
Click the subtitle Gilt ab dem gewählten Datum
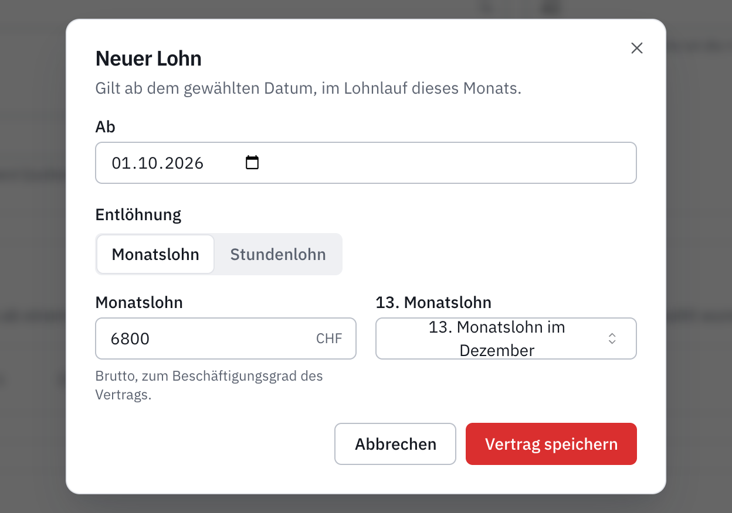click(309, 89)
